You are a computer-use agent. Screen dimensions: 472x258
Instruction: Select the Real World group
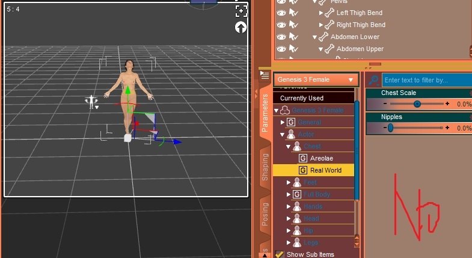click(314, 170)
